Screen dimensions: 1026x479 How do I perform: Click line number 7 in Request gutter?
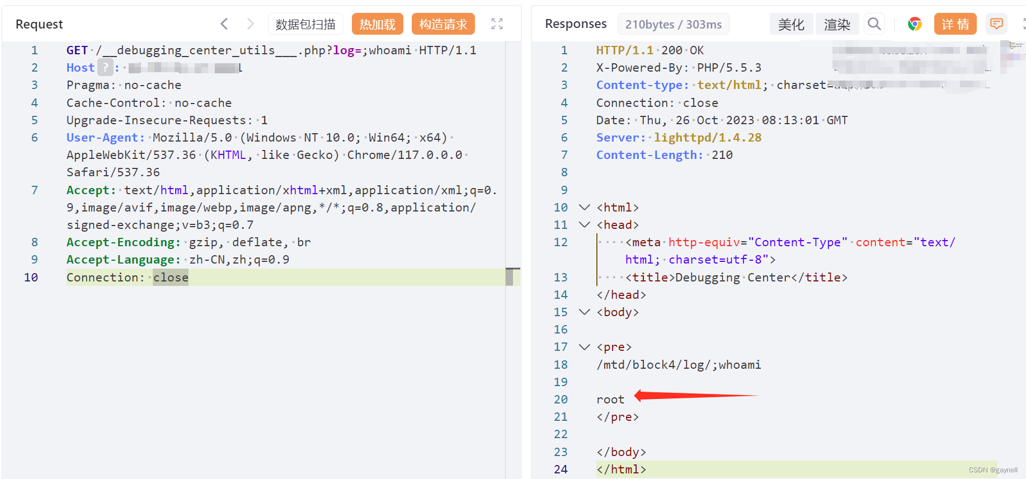pos(35,190)
